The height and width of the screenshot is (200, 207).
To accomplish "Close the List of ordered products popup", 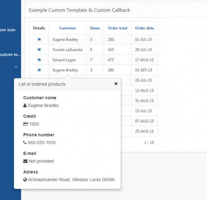I will point(116,84).
